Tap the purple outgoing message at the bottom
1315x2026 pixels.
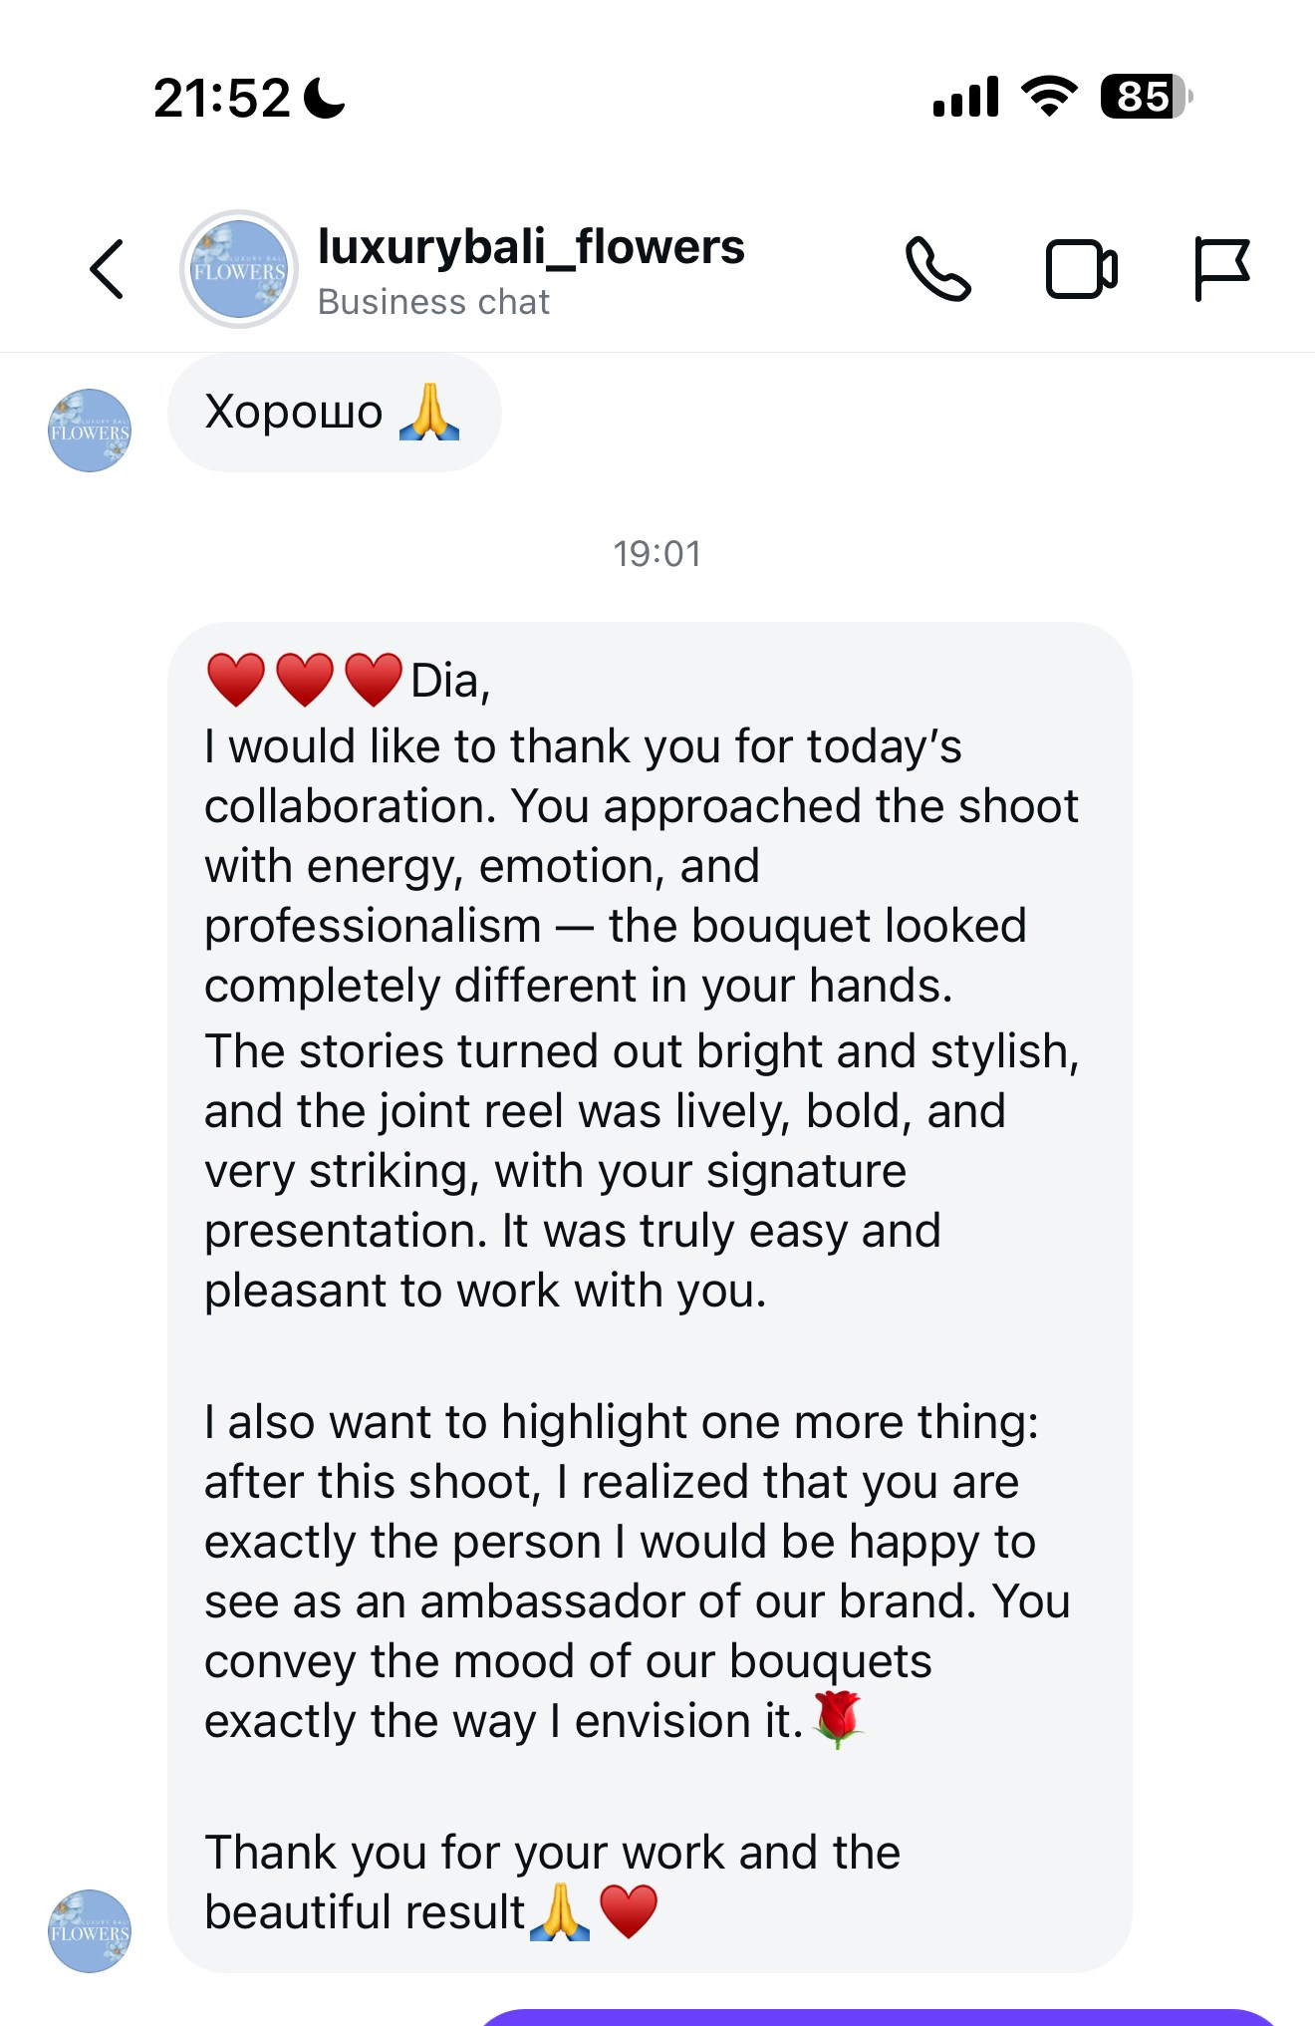(877, 2017)
